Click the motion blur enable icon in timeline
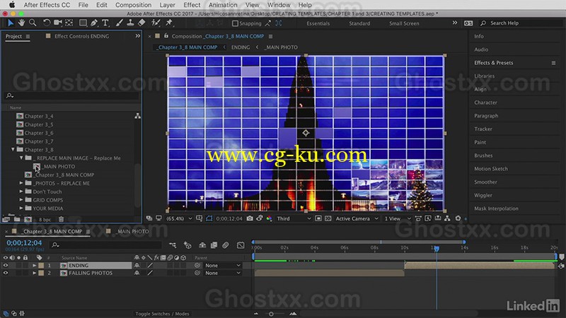This screenshot has height=318, width=566. coord(225,245)
